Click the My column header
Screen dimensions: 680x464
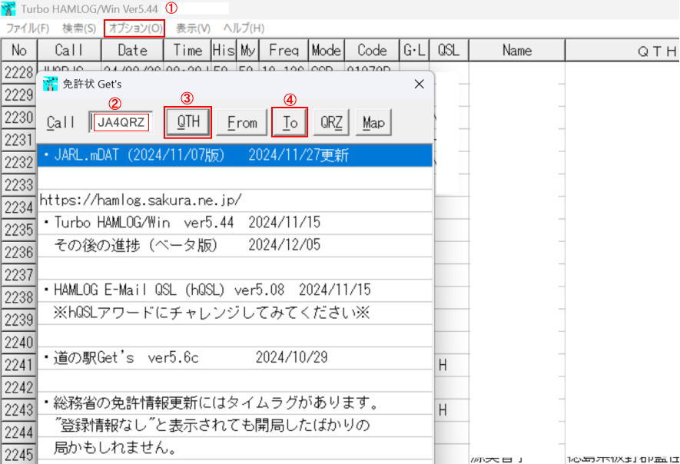click(x=247, y=50)
